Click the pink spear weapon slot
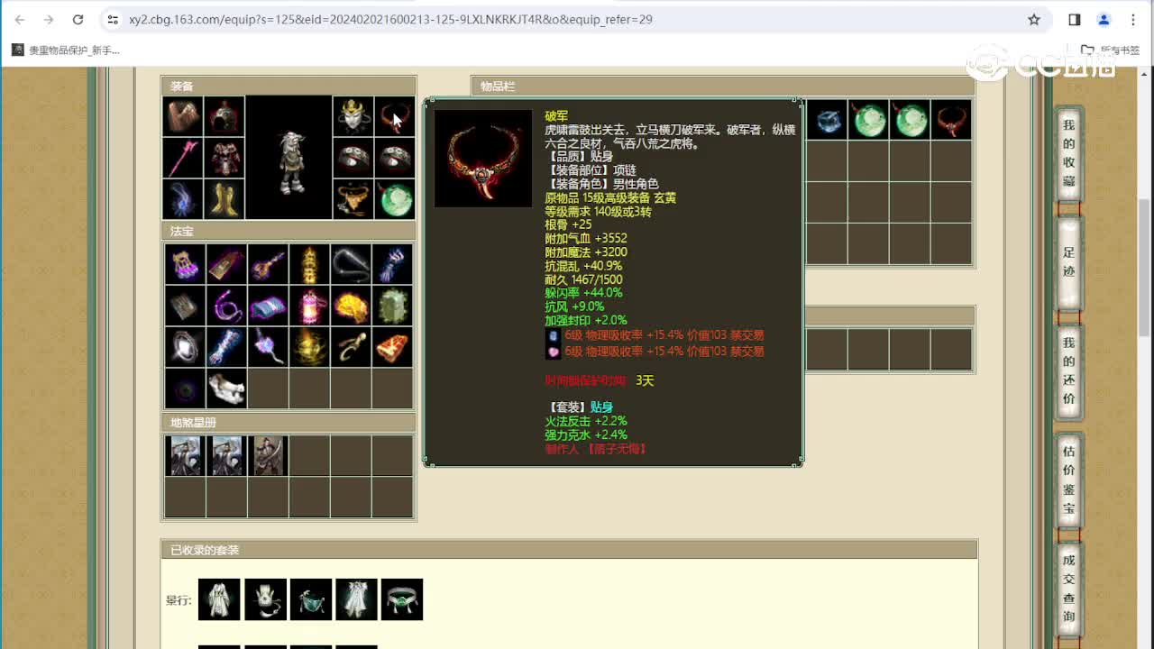 [183, 158]
